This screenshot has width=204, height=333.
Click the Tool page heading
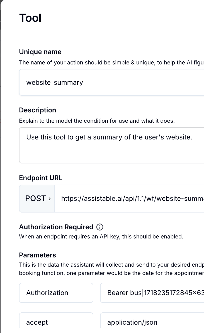30,18
